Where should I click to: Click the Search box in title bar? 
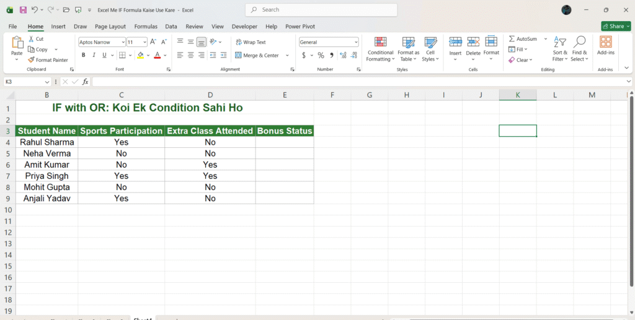(321, 10)
